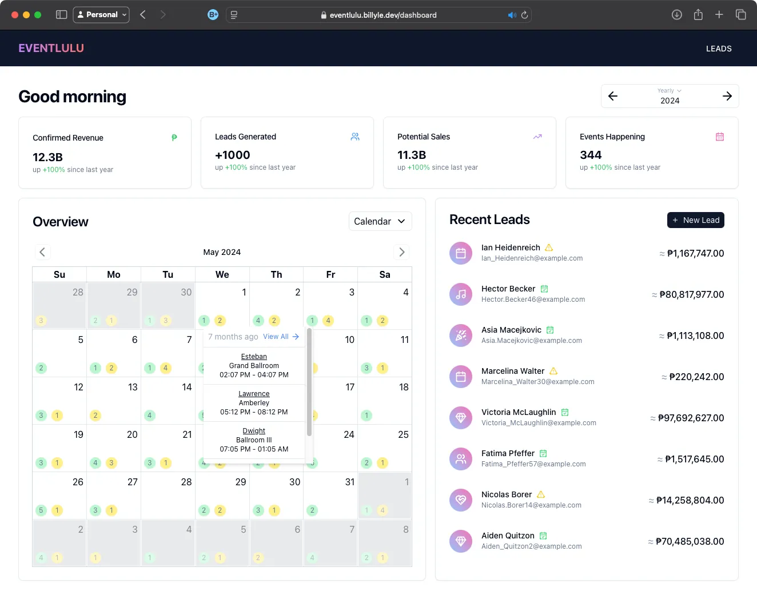The image size is (757, 603).
Task: Click the sparkle avatar for Asia Macejkovic
Action: [461, 336]
